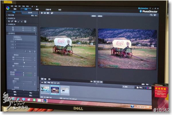Select the Adjustment brush tool
Image resolution: width=172 pixels, height=115 pixels.
19,21
